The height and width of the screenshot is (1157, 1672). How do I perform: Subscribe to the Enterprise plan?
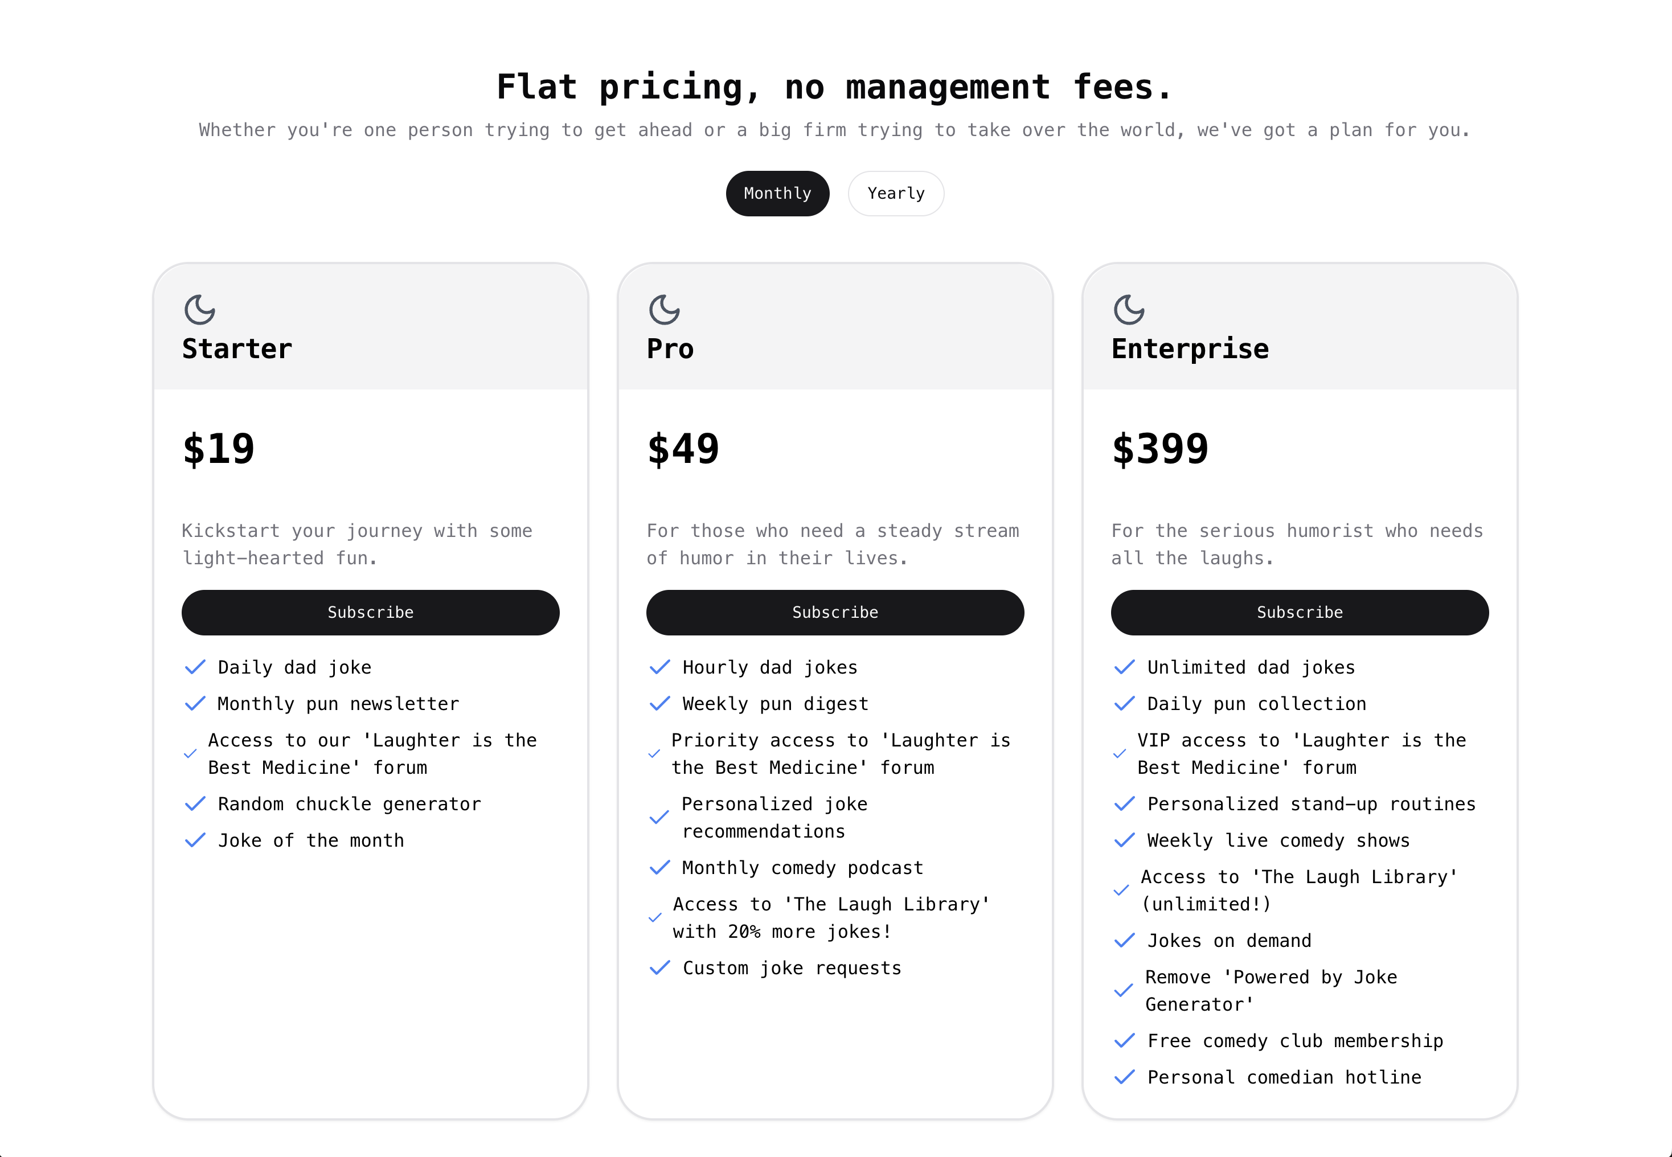point(1300,613)
